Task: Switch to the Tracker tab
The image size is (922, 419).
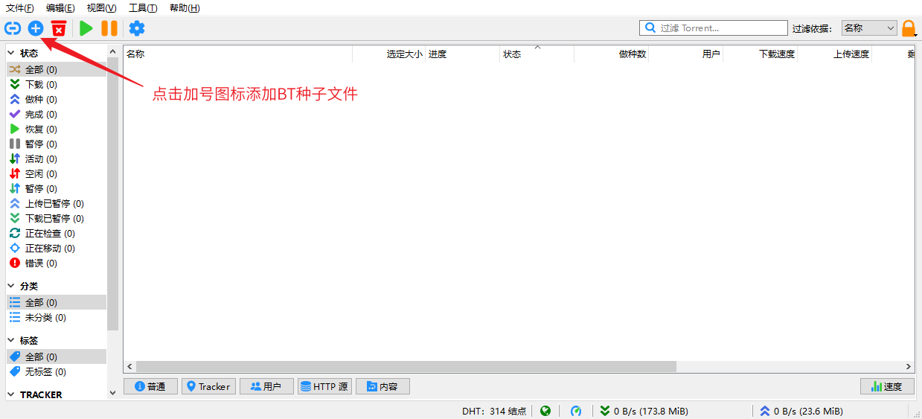Action: tap(208, 386)
